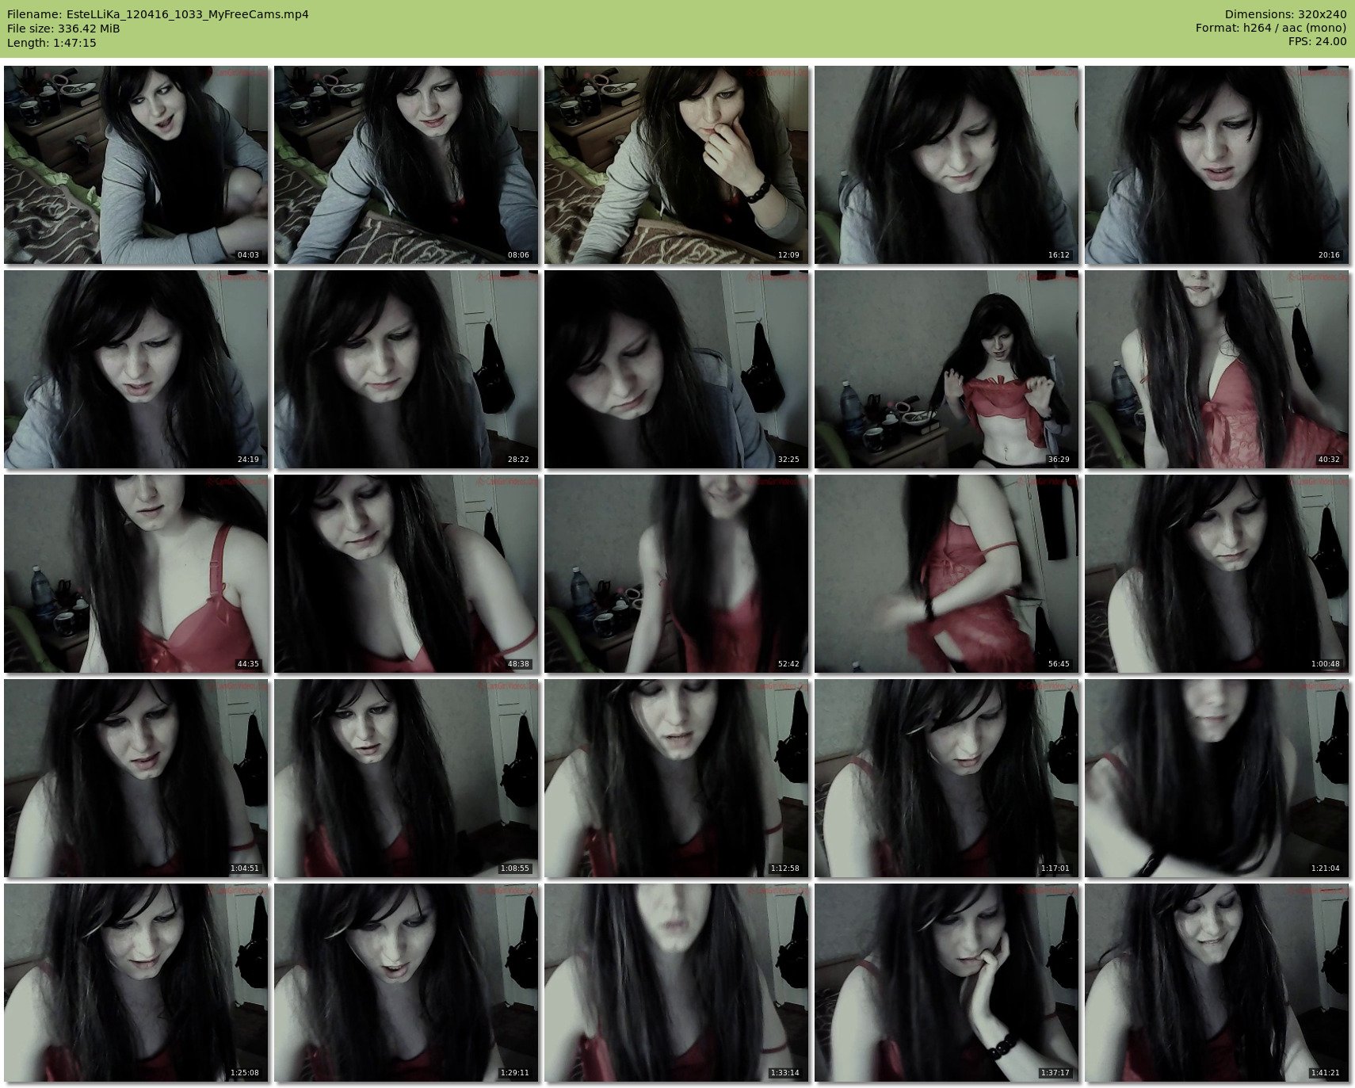Select the "File size: 336.42 MiB" text
1355x1088 pixels.
point(63,29)
